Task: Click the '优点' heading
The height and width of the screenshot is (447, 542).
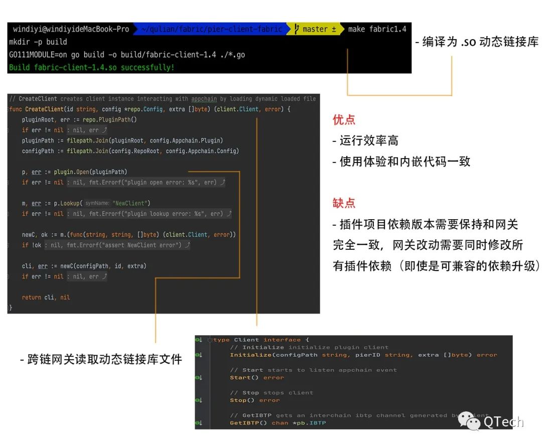Action: 344,119
